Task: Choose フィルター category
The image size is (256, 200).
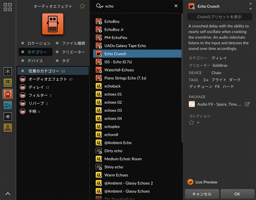Action: point(53,95)
